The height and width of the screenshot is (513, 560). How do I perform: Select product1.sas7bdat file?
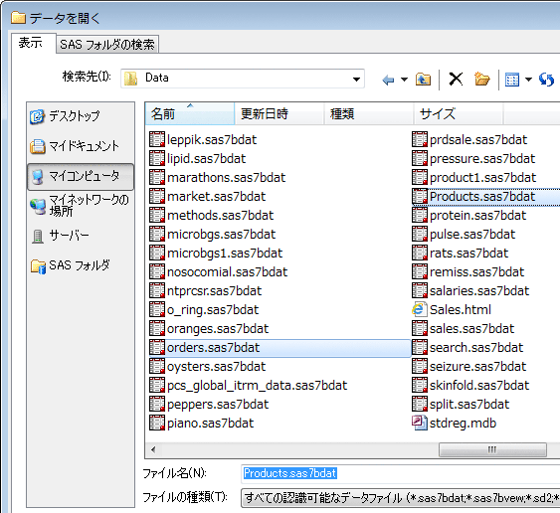[x=473, y=177]
